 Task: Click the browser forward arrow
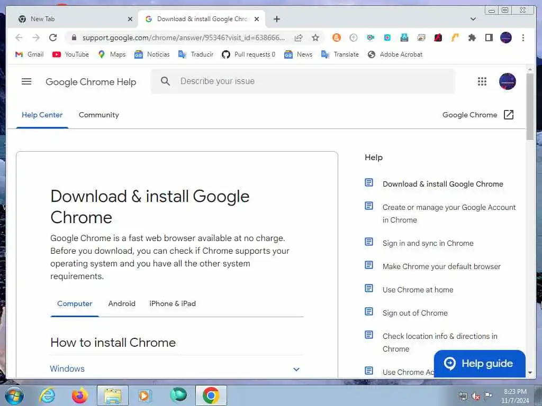[35, 38]
